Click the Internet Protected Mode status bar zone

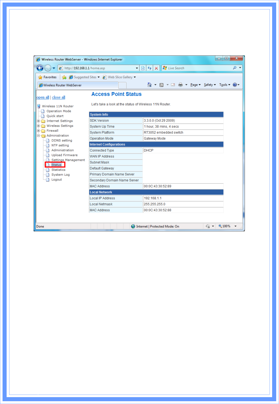point(155,226)
